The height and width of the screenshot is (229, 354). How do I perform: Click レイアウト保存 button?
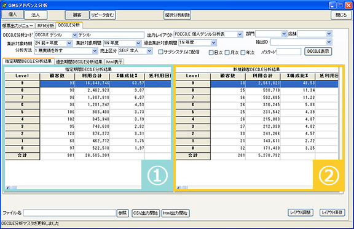click(332, 212)
